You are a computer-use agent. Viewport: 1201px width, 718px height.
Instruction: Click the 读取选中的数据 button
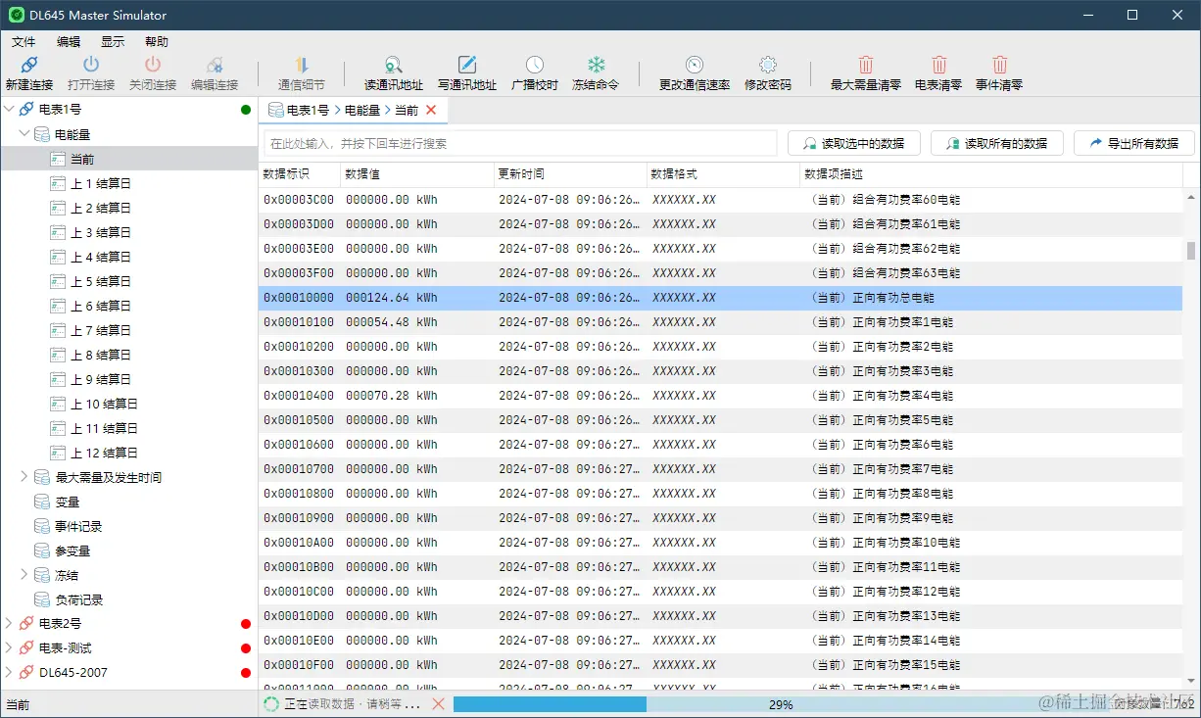pos(853,143)
